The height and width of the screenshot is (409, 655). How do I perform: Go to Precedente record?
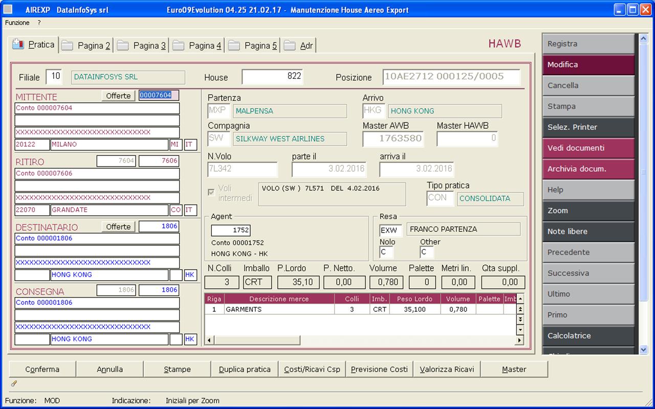(x=588, y=253)
